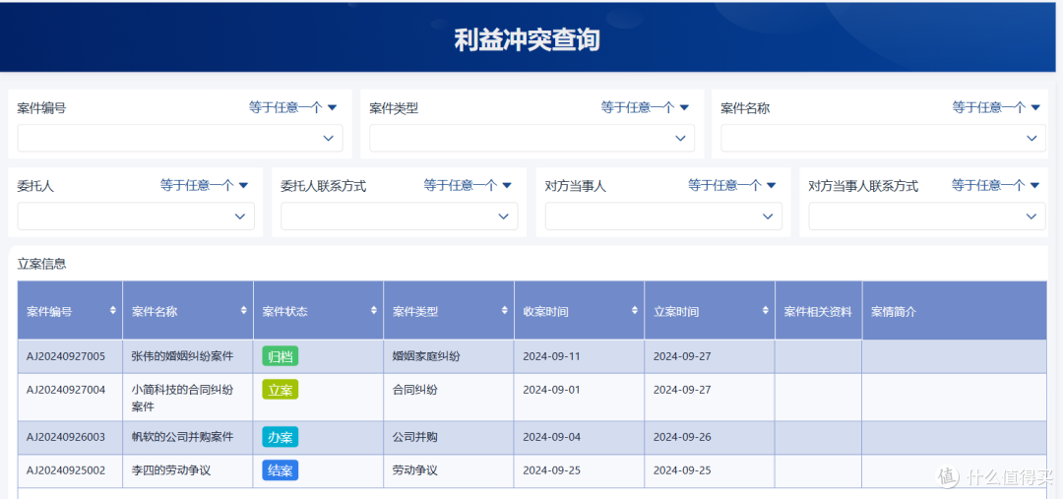Sort table by 案件名称 column sort icon
This screenshot has height=499, width=1063.
[x=243, y=310]
